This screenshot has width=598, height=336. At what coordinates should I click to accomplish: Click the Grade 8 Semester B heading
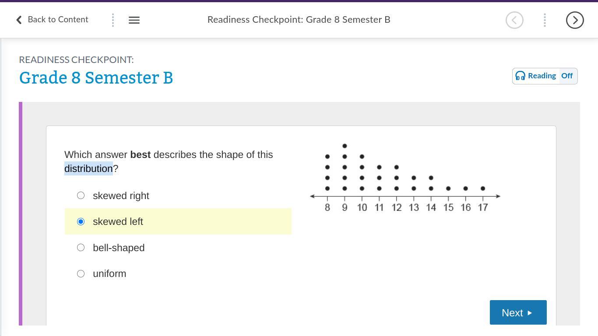[96, 78]
